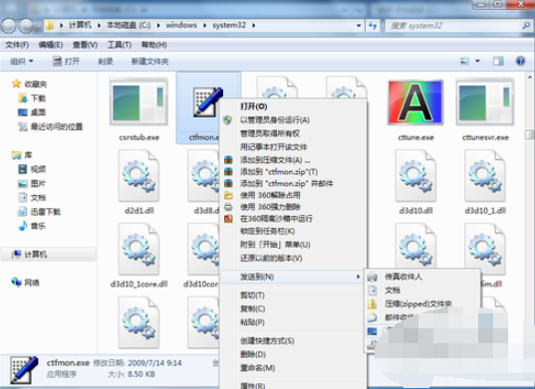Viewport: 535px width, 389px height.
Task: Open the 文件(F) menu
Action: coord(17,45)
